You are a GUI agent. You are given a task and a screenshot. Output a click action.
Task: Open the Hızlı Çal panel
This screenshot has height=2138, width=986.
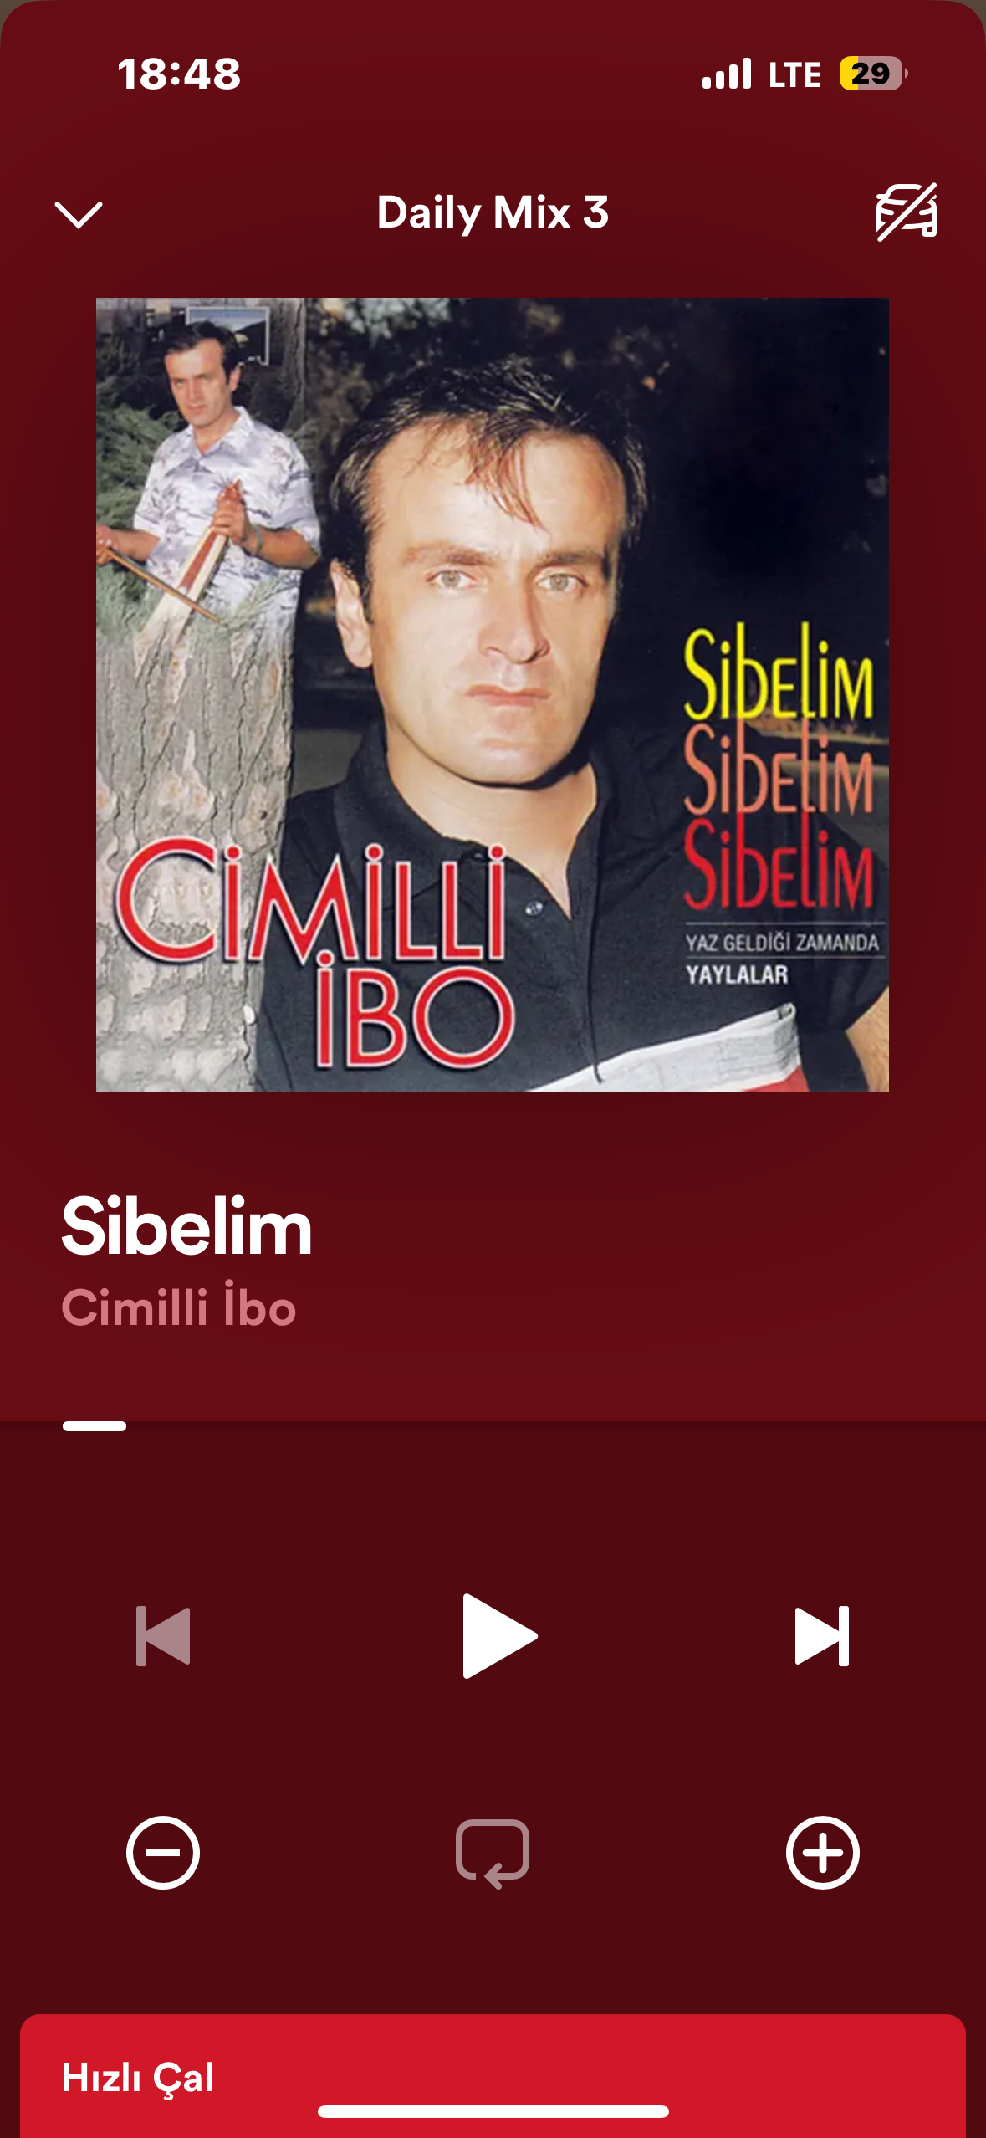493,2076
